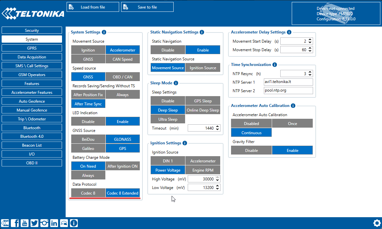Open the Security section
Viewport: 382px width, 229px height.
tap(32, 31)
